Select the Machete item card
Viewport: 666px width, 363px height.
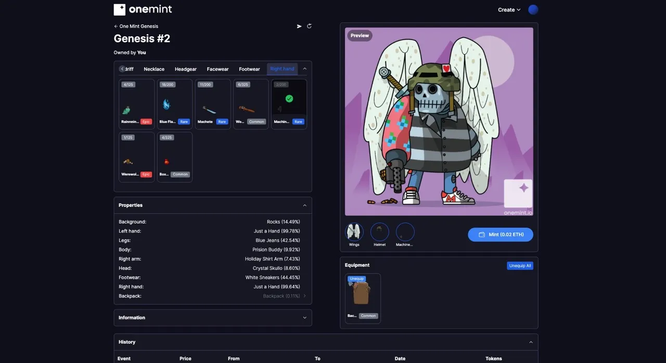pos(213,104)
